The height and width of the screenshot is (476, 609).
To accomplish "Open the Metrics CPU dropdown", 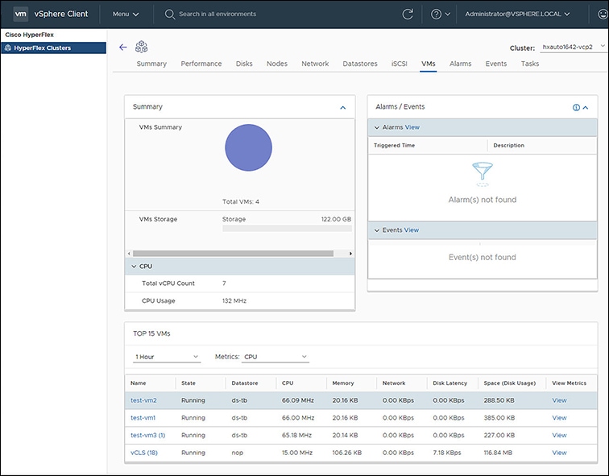I will point(275,357).
